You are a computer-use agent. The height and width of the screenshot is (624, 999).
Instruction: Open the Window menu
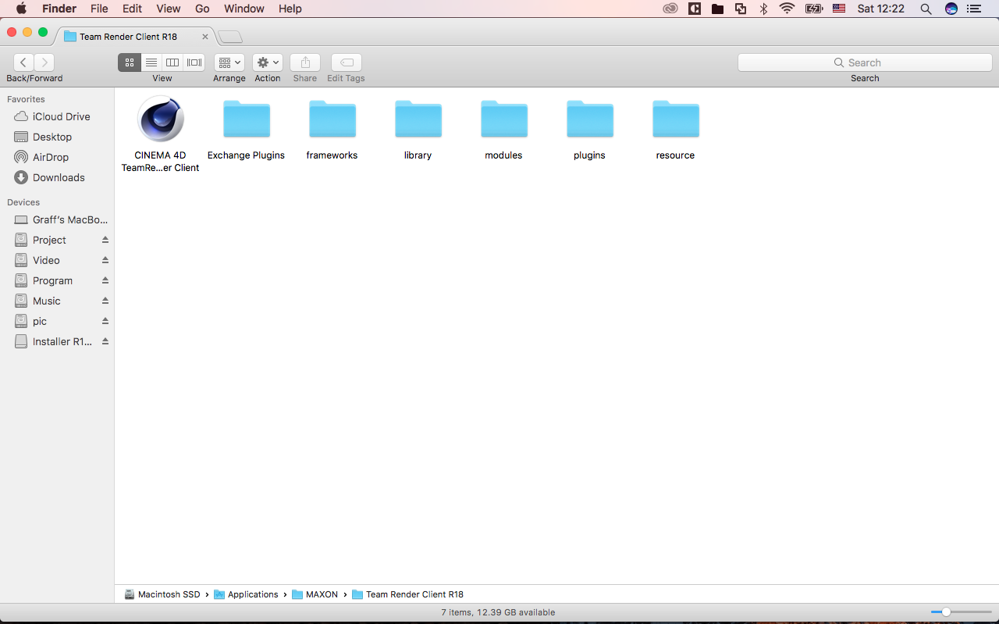pos(244,9)
